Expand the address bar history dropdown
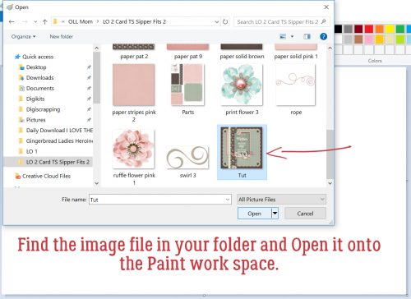411x299 pixels. pos(216,21)
